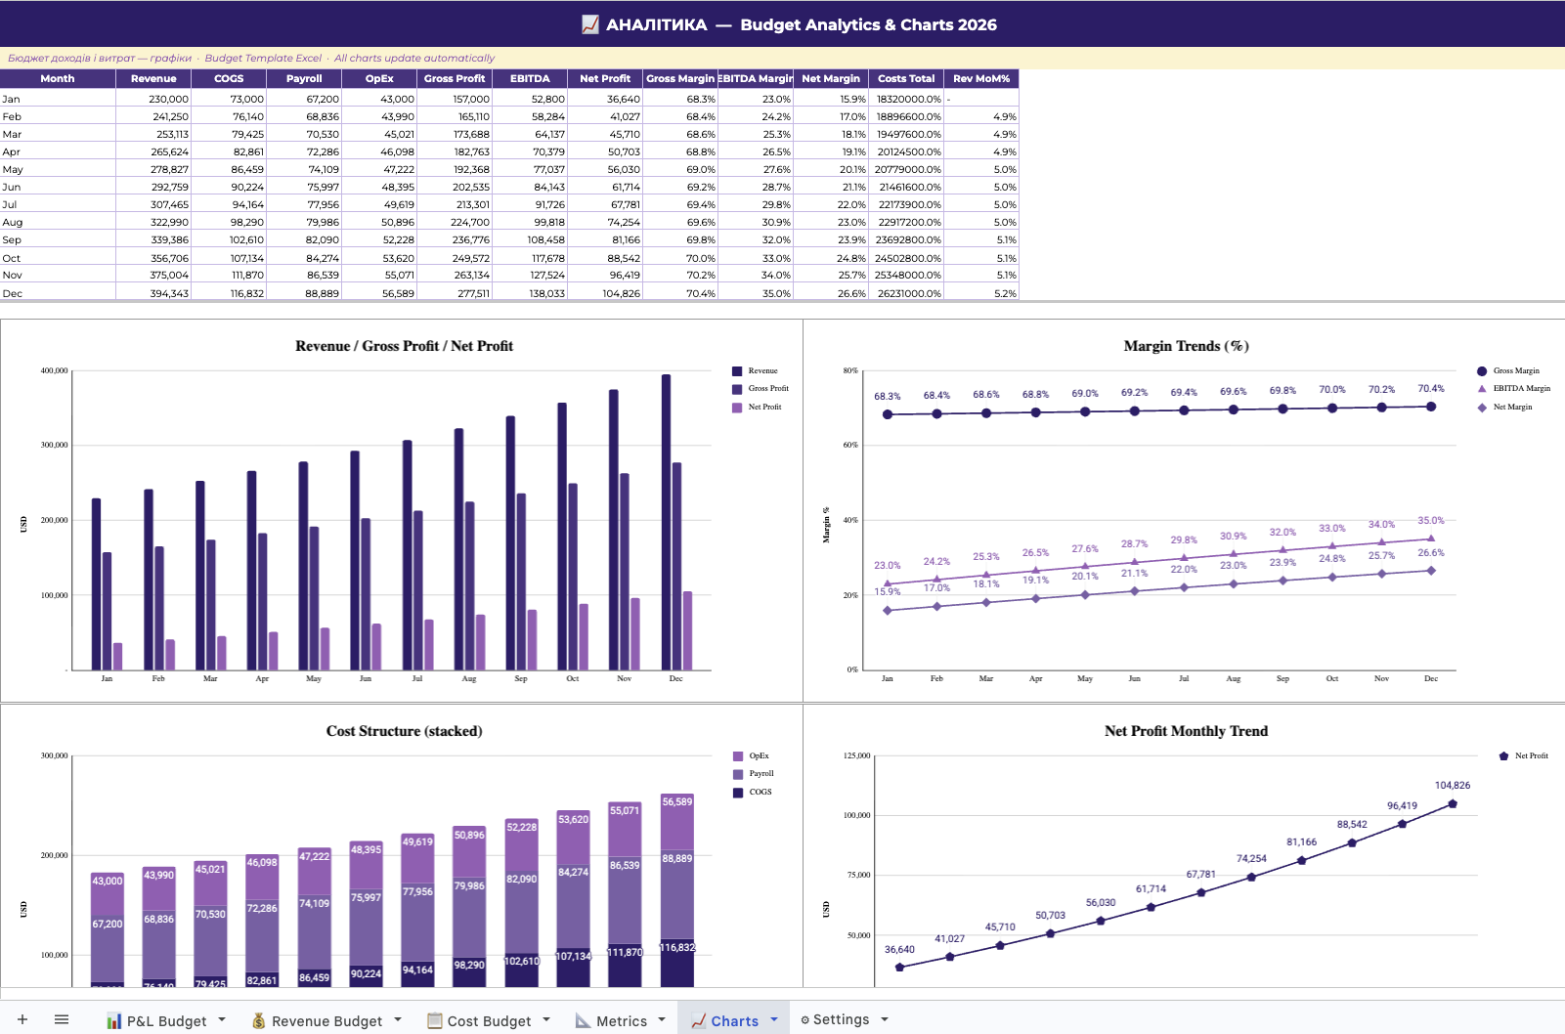The width and height of the screenshot is (1565, 1034).
Task: Click the Jan revenue cell 230,000
Action: [x=153, y=99]
